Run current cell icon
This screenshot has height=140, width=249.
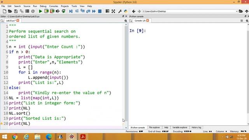pyautogui.click(x=46, y=11)
